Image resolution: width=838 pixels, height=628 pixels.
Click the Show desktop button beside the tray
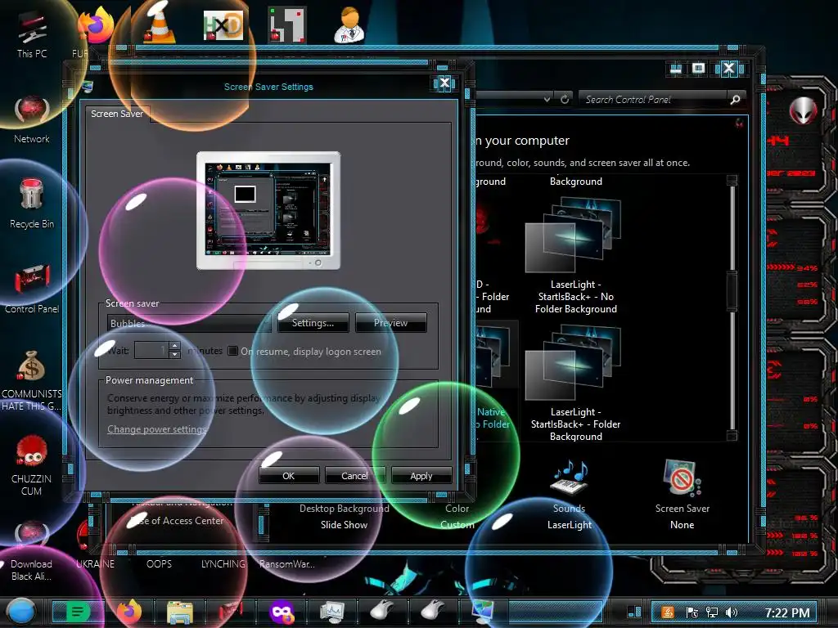634,612
